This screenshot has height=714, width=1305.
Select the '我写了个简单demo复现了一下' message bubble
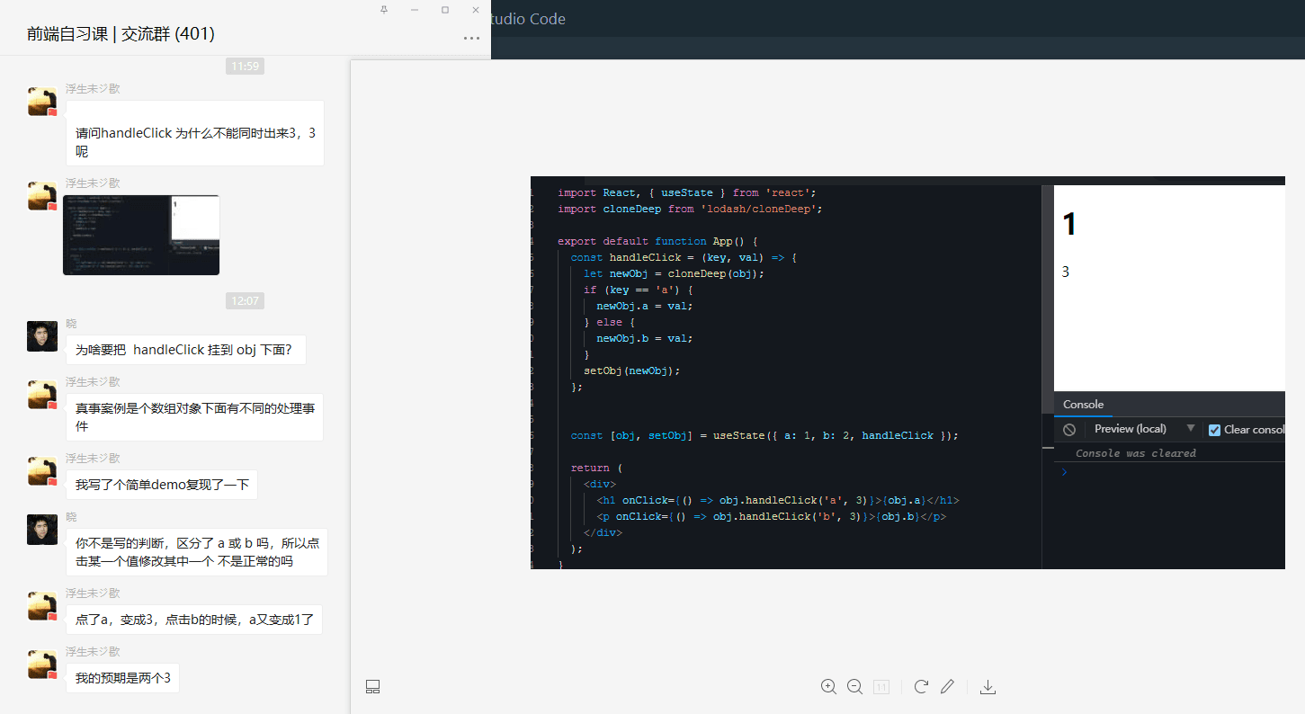162,485
